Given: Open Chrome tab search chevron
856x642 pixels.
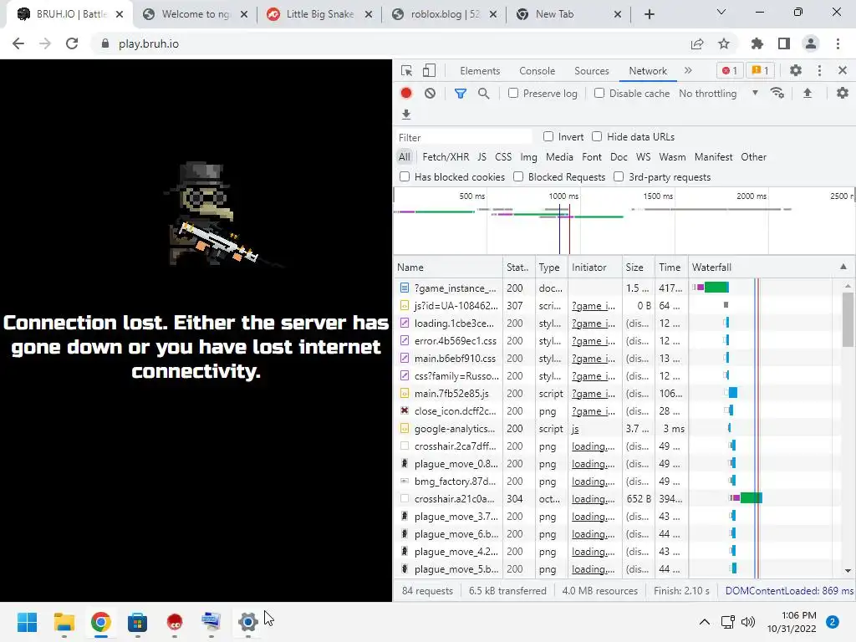Looking at the screenshot, I should tap(721, 12).
